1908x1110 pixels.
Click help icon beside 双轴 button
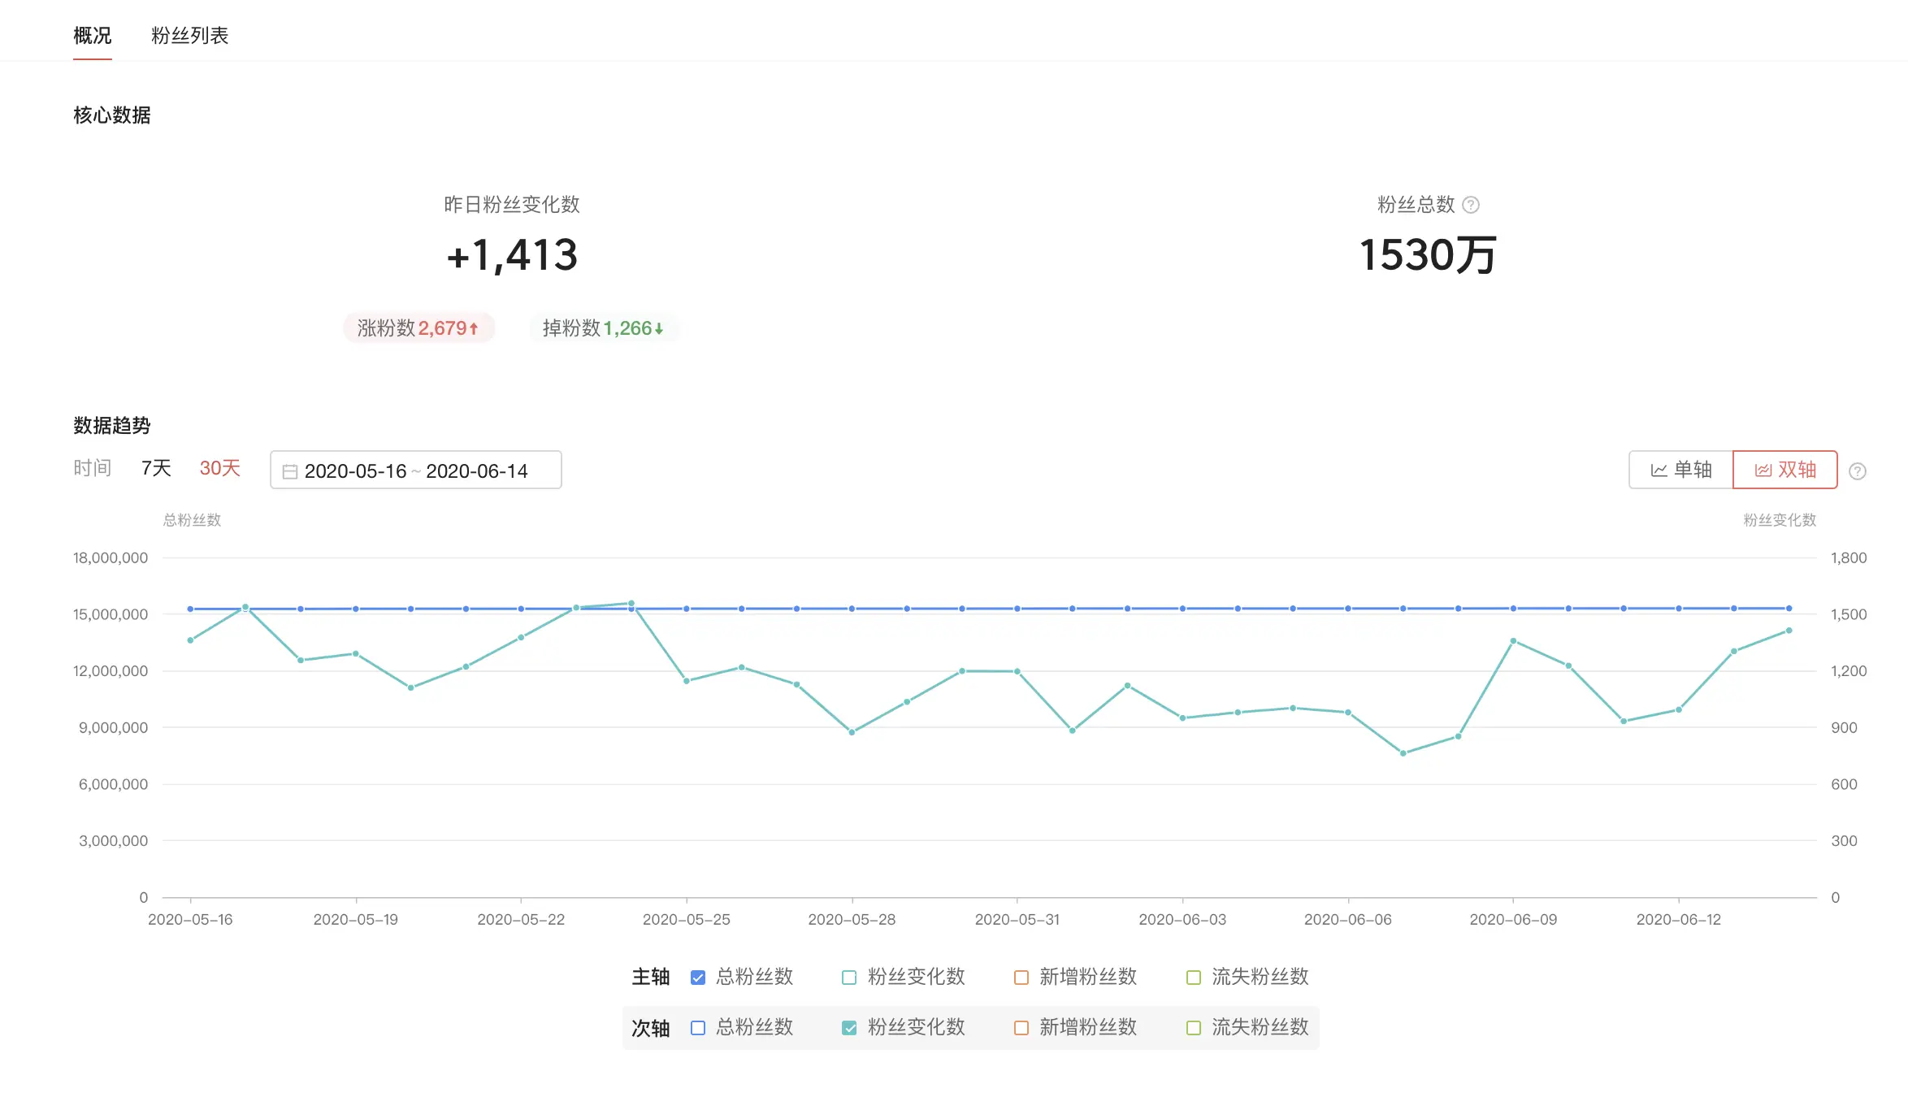pyautogui.click(x=1857, y=471)
